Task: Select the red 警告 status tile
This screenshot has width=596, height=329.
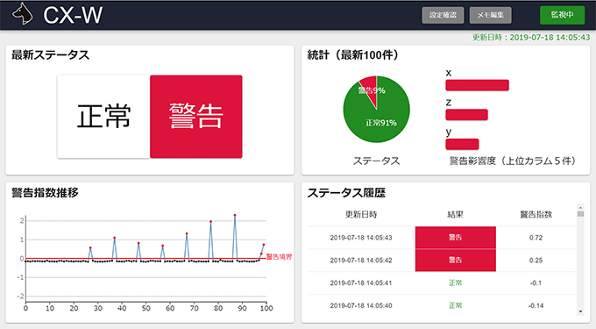Action: [x=196, y=117]
